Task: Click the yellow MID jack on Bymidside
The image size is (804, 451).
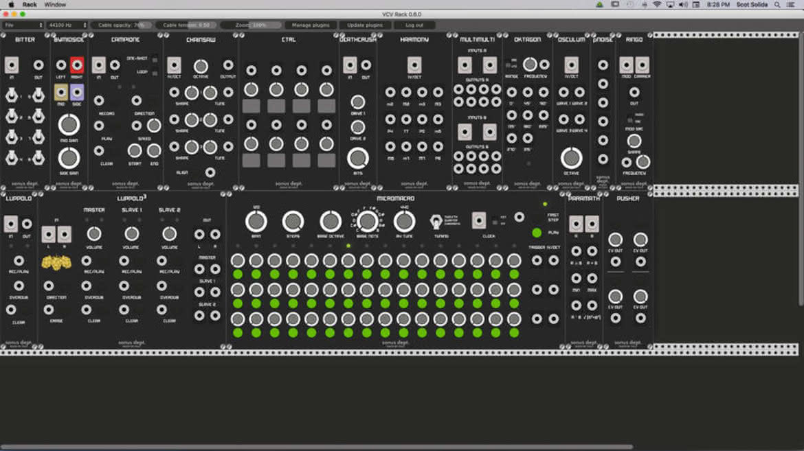Action: 61,92
